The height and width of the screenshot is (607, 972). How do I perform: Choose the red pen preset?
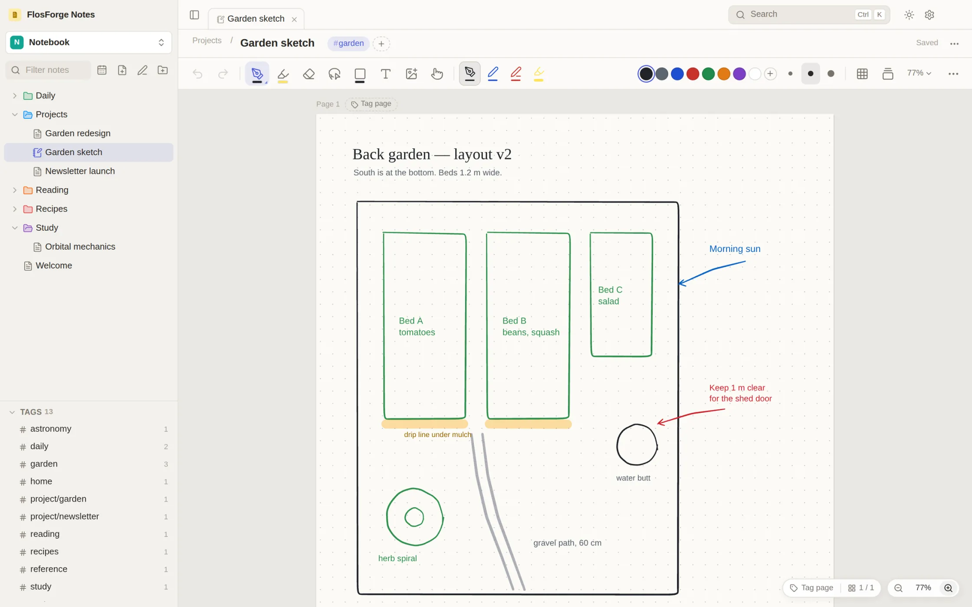516,74
